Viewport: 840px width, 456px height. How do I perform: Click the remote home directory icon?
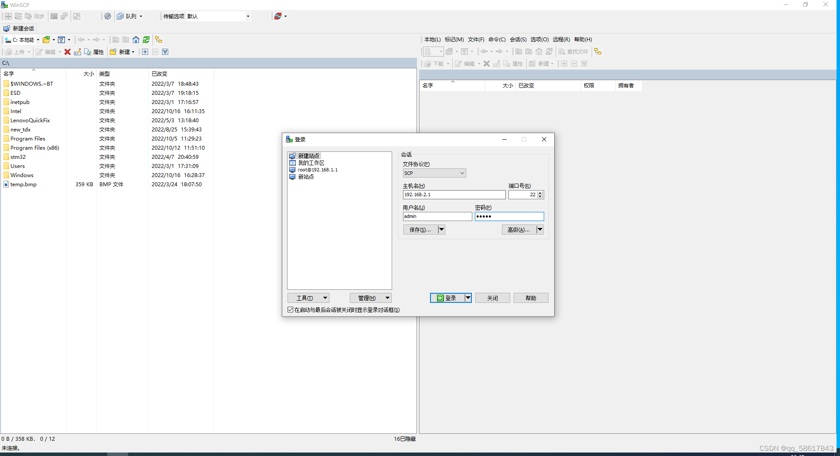(539, 51)
